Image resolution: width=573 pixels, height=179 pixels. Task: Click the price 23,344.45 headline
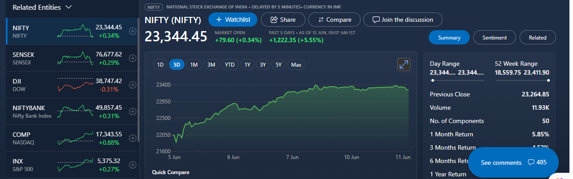tap(176, 37)
